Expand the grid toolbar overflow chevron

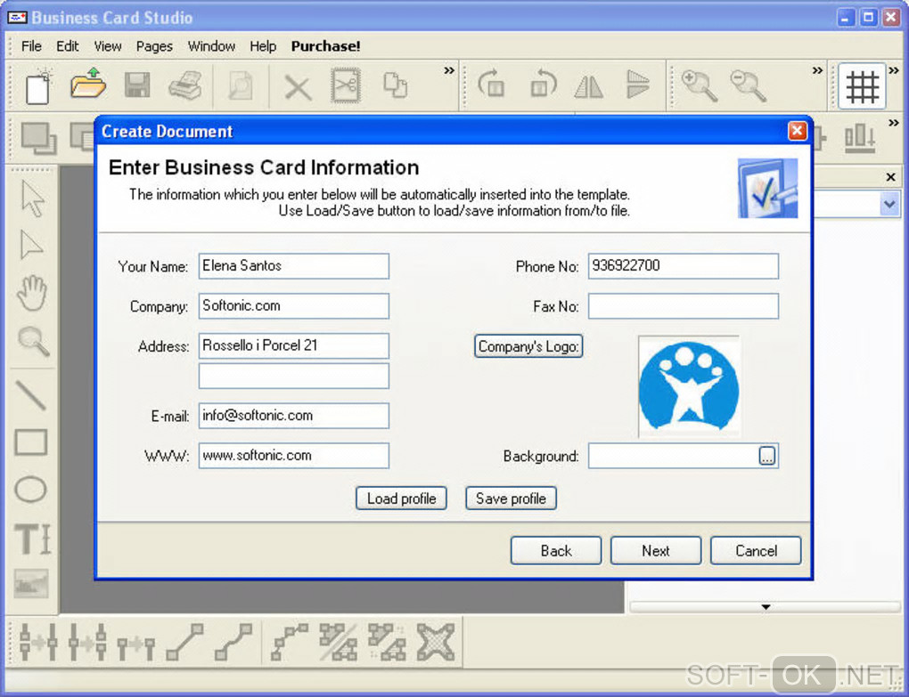[x=894, y=70]
